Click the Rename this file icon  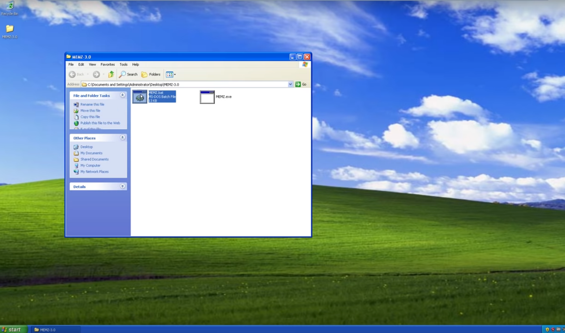pos(76,104)
